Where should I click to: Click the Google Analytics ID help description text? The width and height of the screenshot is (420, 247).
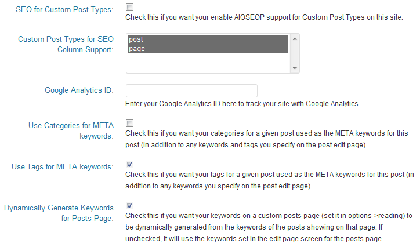(242, 104)
